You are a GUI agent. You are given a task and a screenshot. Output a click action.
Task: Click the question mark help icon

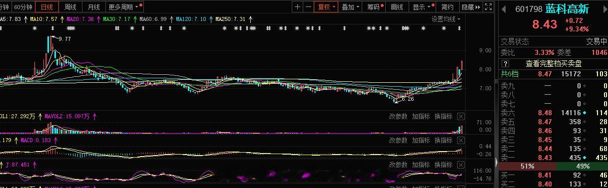(x=505, y=64)
